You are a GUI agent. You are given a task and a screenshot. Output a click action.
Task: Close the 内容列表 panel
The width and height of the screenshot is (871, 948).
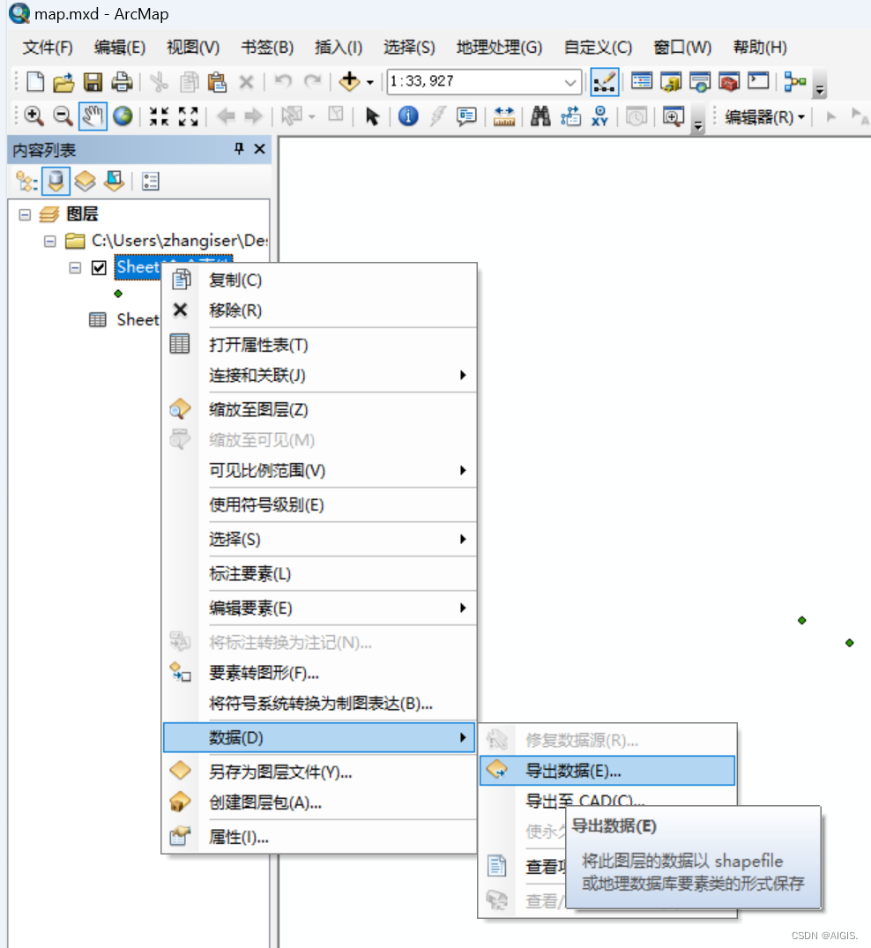click(260, 148)
